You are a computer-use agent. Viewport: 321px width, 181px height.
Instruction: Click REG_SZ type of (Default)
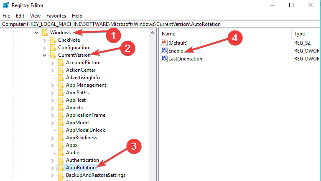tap(302, 43)
